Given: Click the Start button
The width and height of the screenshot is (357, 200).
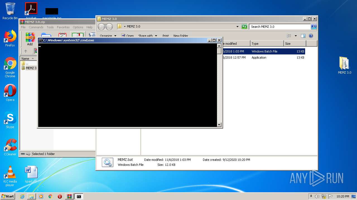Looking at the screenshot, I should click(8, 196).
